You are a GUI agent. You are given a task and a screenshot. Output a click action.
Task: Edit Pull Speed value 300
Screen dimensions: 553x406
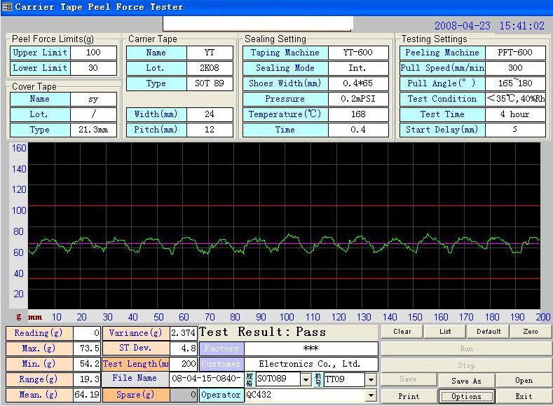click(x=515, y=68)
